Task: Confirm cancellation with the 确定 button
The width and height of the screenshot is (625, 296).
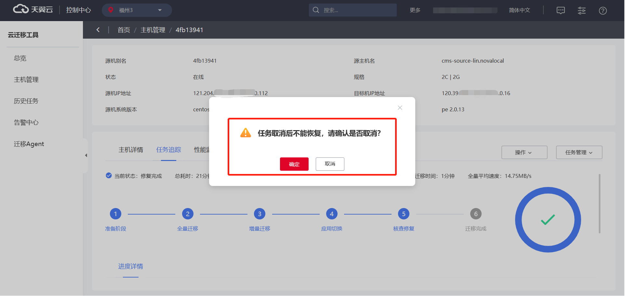Action: pos(294,164)
